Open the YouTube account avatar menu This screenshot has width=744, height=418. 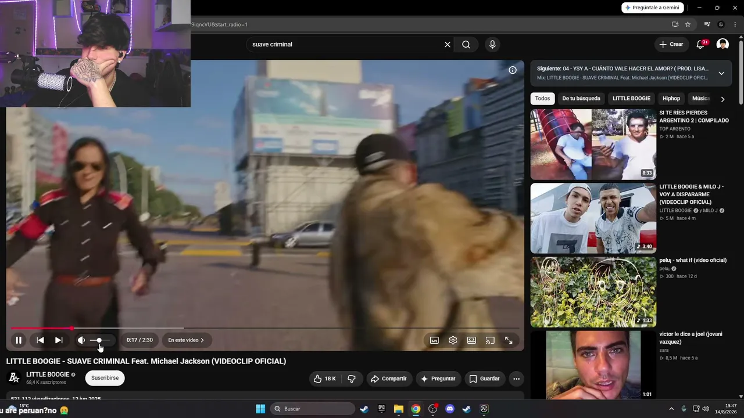click(722, 45)
